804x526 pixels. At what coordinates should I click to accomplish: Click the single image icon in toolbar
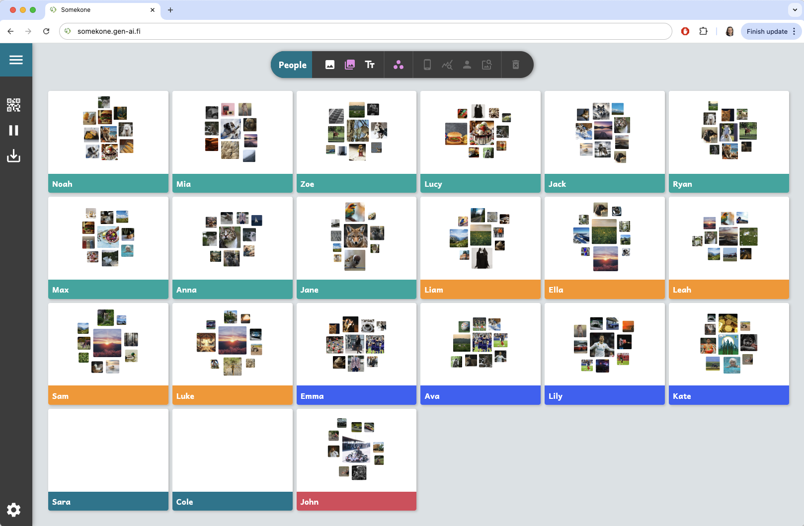[x=330, y=65]
